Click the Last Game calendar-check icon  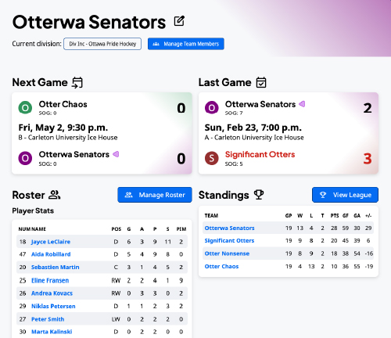pyautogui.click(x=261, y=82)
